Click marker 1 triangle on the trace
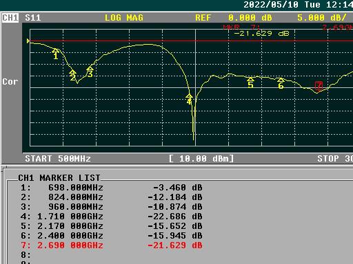Image resolution: width=353 pixels, height=264 pixels. [55, 51]
